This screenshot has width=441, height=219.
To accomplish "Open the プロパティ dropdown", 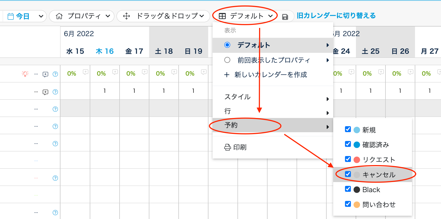I will pyautogui.click(x=82, y=16).
